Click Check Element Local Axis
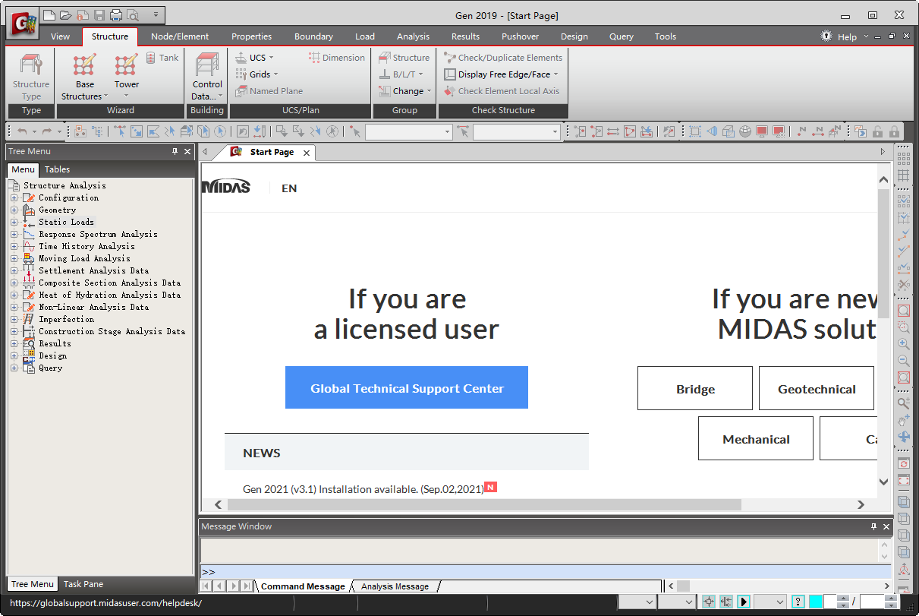The width and height of the screenshot is (919, 616). coord(502,91)
